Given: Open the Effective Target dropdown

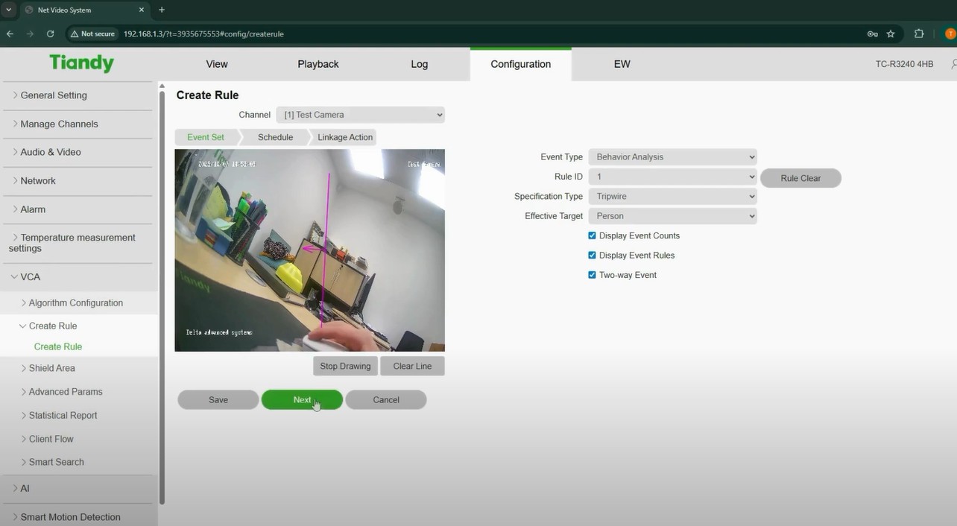Looking at the screenshot, I should [672, 215].
